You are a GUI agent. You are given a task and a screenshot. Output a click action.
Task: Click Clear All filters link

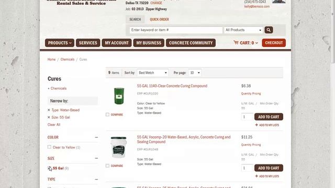click(x=54, y=124)
